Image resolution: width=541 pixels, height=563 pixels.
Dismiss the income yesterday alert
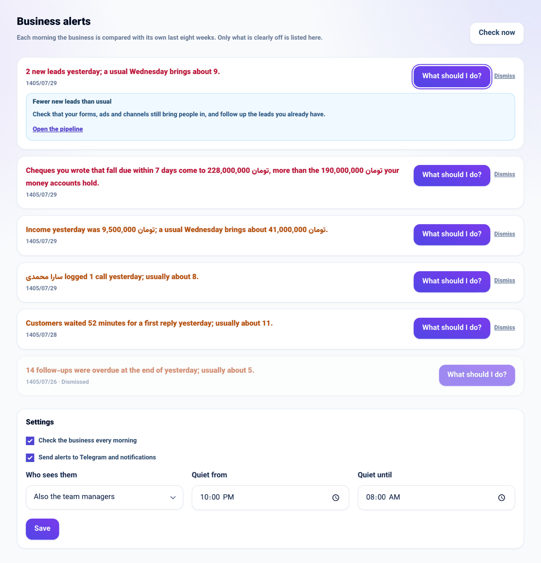coord(504,234)
